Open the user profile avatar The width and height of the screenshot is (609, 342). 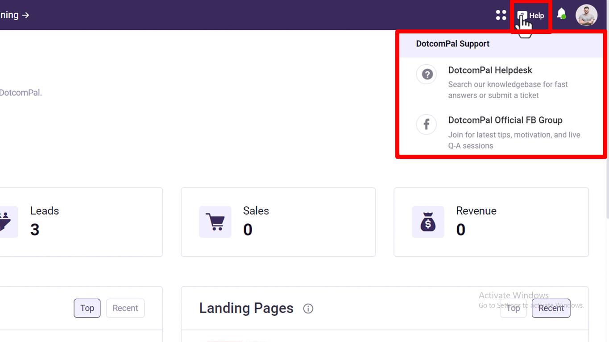pyautogui.click(x=586, y=15)
